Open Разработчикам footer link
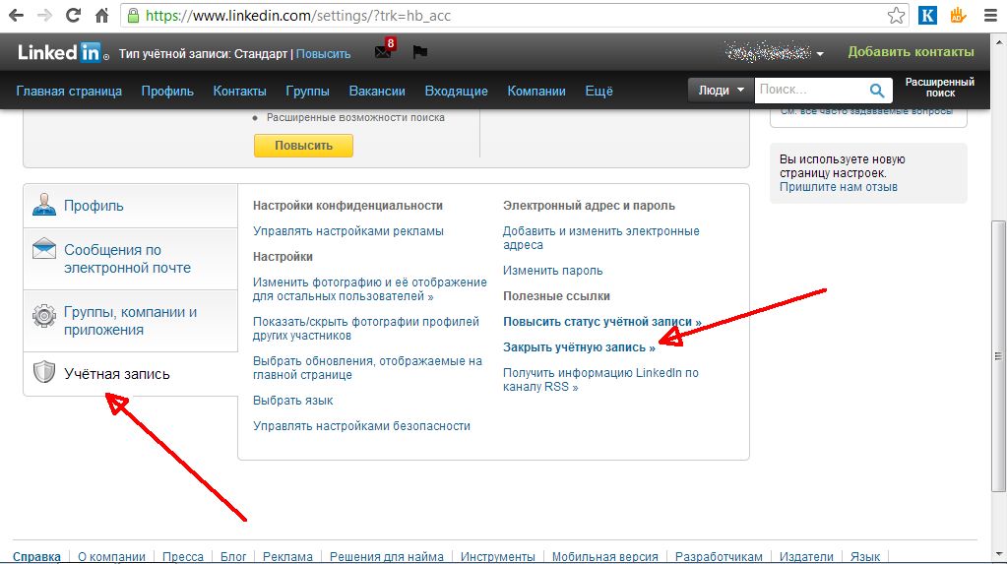The width and height of the screenshot is (1007, 564). tap(719, 556)
